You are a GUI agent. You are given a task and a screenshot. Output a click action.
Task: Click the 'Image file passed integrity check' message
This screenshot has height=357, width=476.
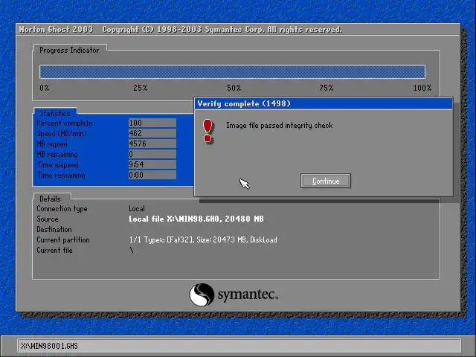pos(280,126)
